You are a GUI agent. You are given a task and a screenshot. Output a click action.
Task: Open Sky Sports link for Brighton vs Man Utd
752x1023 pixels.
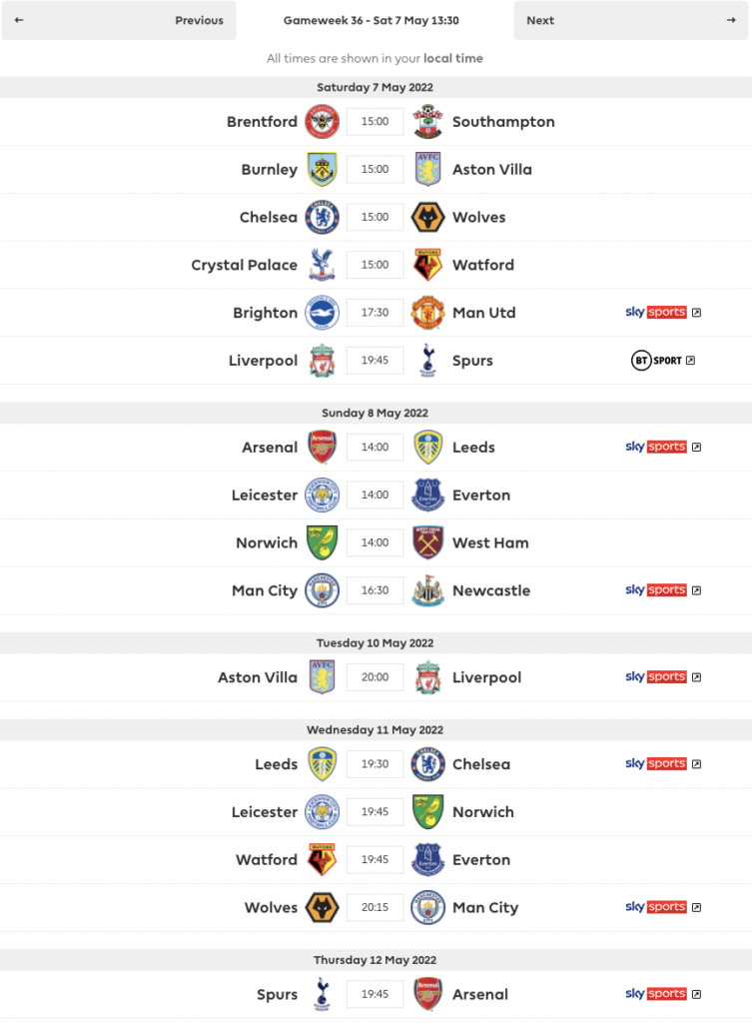(x=663, y=313)
